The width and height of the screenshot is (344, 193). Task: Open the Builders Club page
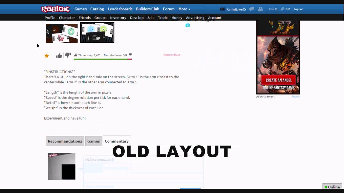click(148, 9)
